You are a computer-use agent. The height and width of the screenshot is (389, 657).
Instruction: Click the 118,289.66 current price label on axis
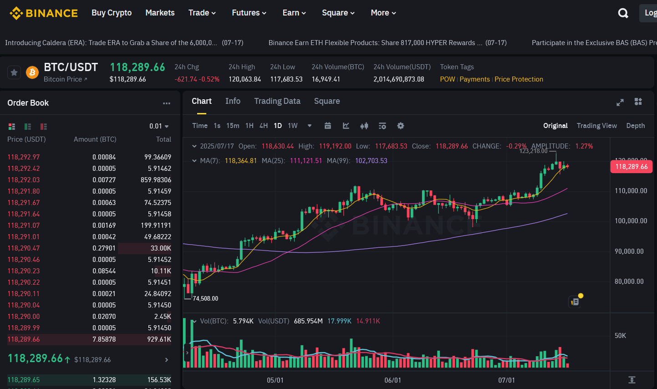(x=632, y=167)
